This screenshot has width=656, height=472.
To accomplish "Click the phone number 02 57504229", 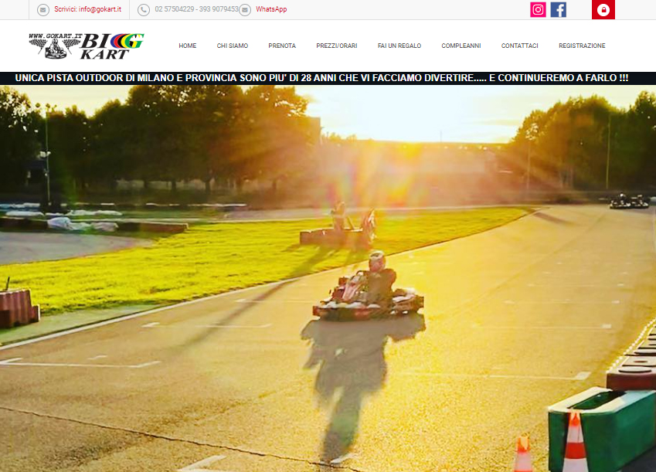I will (174, 9).
